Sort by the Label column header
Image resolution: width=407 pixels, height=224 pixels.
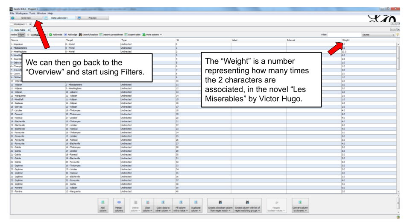tap(258, 40)
